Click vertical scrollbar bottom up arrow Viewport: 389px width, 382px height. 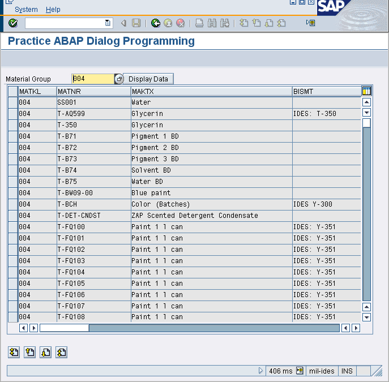[x=366, y=307]
